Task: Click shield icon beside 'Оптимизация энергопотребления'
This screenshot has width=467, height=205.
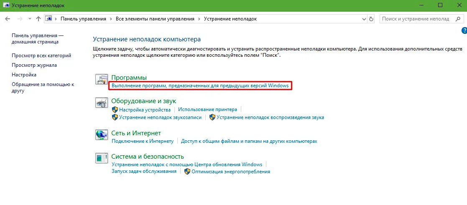Action: pyautogui.click(x=187, y=172)
